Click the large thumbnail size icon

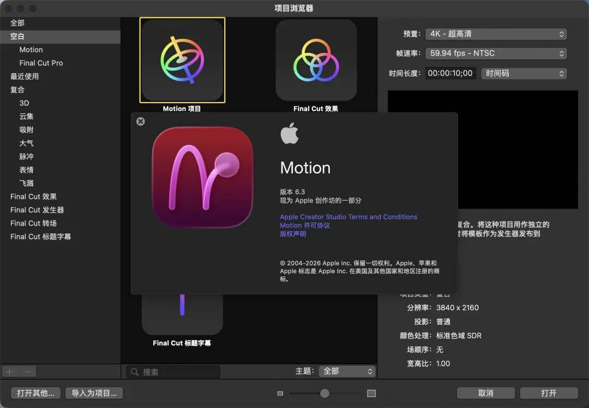click(371, 393)
